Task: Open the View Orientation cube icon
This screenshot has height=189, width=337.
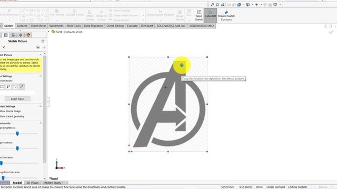Action: [239, 5]
